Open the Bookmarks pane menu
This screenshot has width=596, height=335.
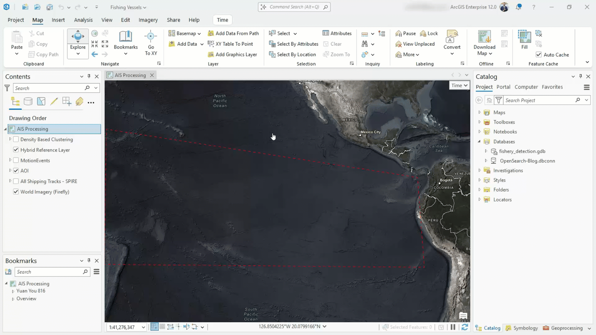pos(97,272)
